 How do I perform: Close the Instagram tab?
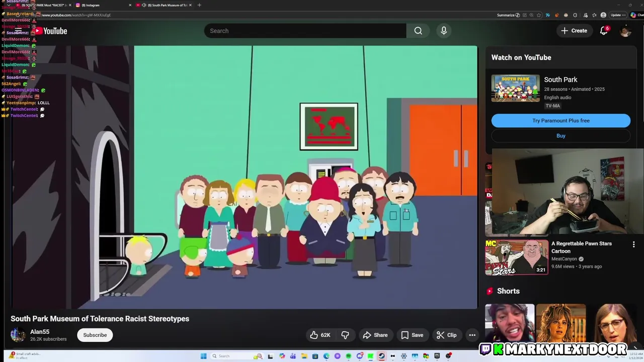(x=130, y=5)
